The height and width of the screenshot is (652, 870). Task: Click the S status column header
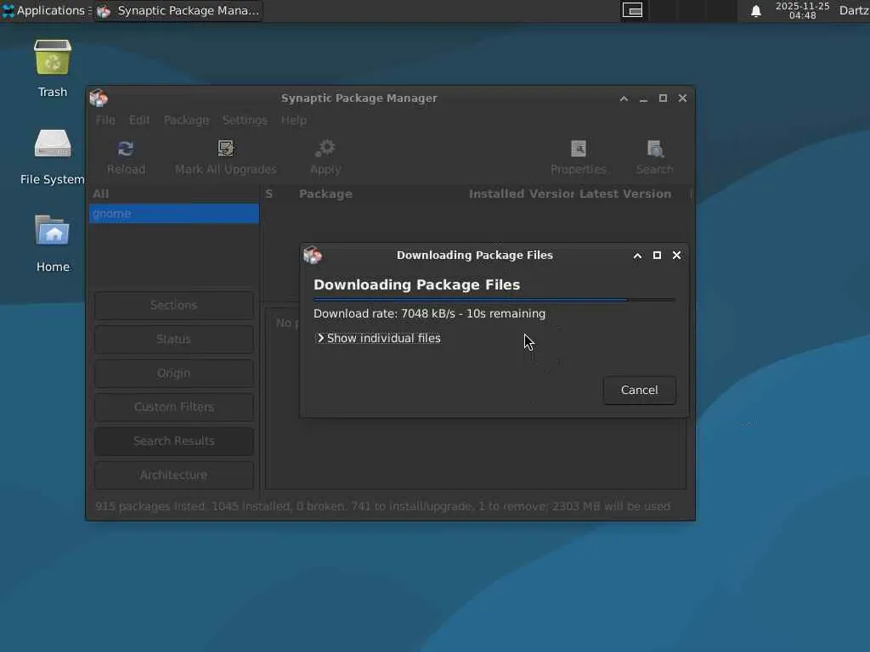point(269,194)
